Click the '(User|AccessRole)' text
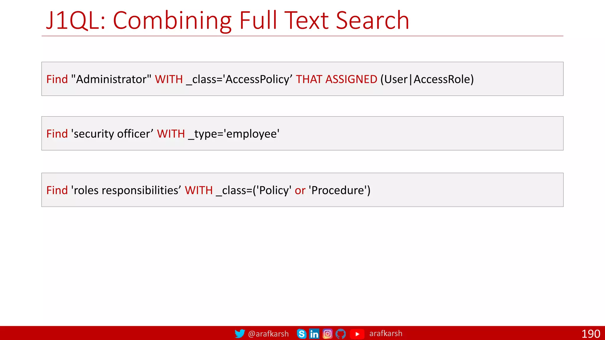 427,79
